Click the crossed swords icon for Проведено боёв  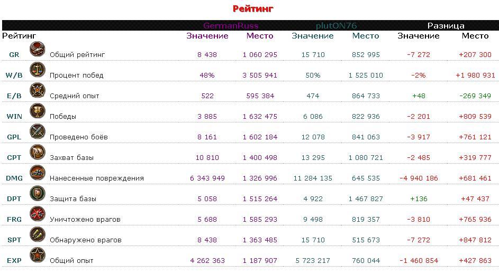coord(37,132)
